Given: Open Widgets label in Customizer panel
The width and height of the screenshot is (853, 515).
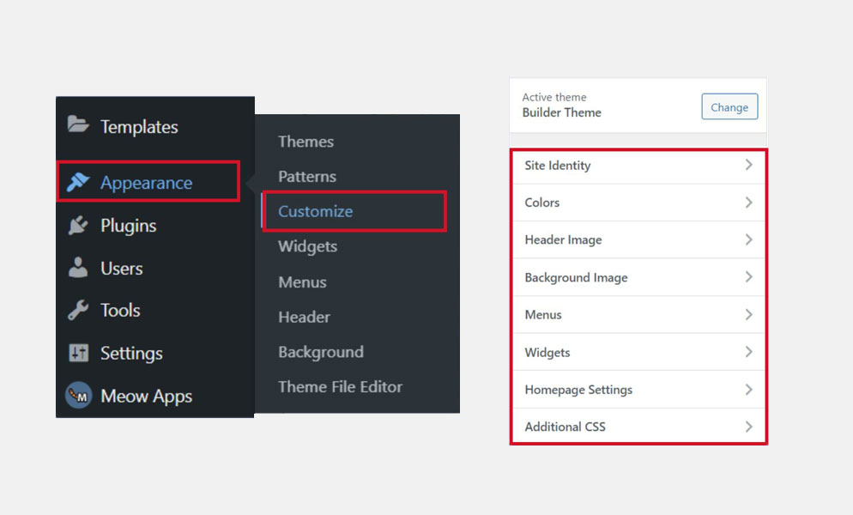Looking at the screenshot, I should point(547,352).
